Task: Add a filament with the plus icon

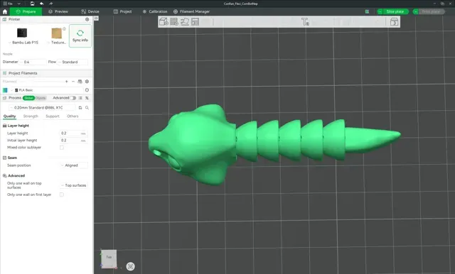Action: 66,82
